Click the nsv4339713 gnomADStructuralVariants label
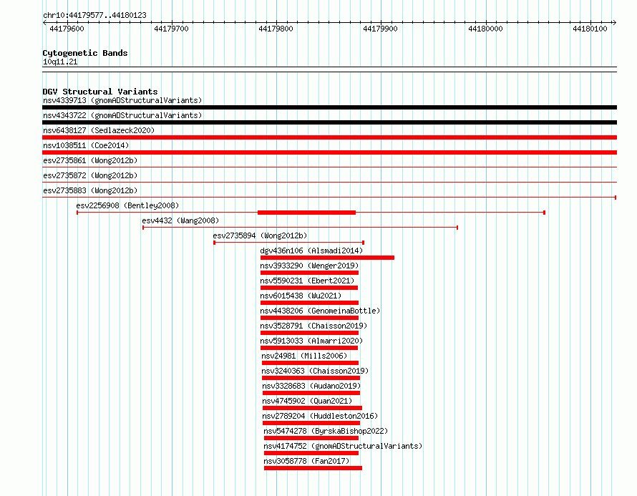The width and height of the screenshot is (637, 496). point(122,100)
